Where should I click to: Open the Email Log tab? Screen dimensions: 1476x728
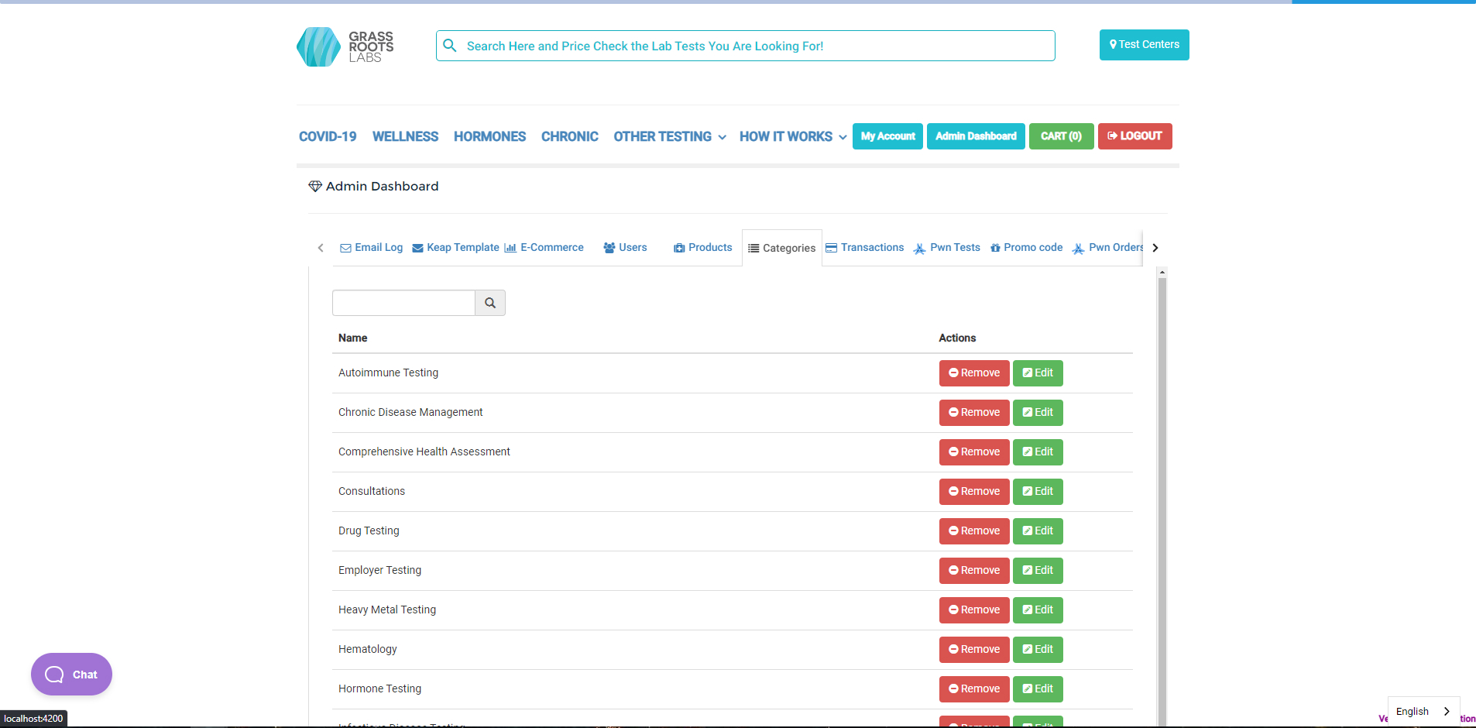[x=372, y=248]
